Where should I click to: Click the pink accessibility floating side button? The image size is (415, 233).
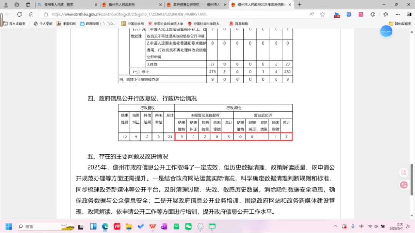(x=403, y=185)
